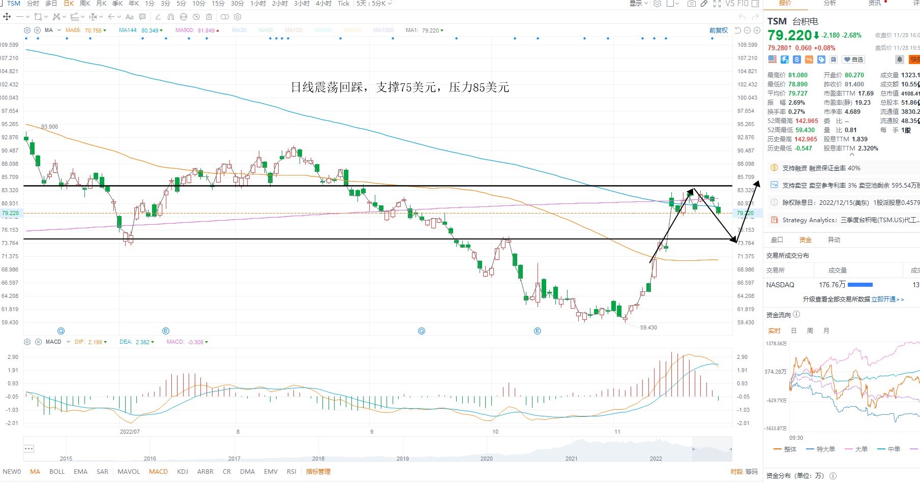Viewport: 920px width, 484px height.
Task: Pick the eraser/angle line drawing tool
Action: click(158, 17)
